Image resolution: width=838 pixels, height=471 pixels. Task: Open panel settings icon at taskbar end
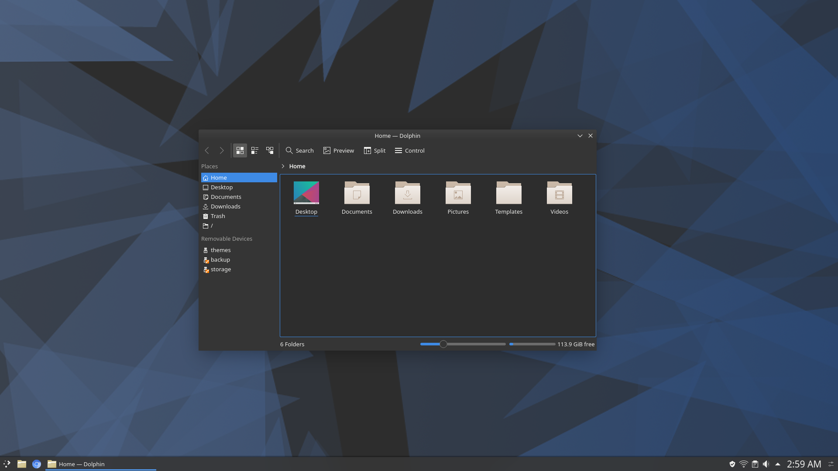[831, 464]
